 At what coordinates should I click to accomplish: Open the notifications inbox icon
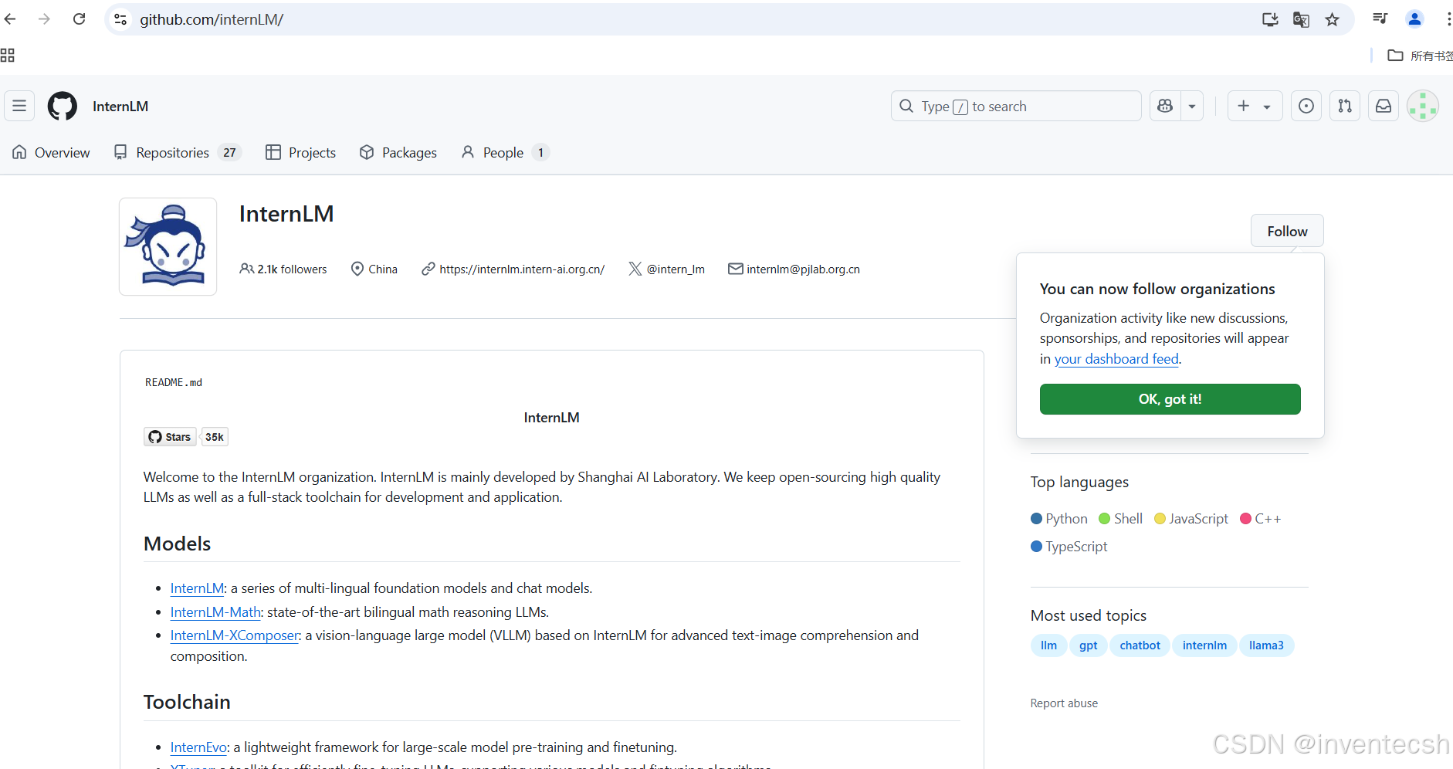[x=1384, y=106]
